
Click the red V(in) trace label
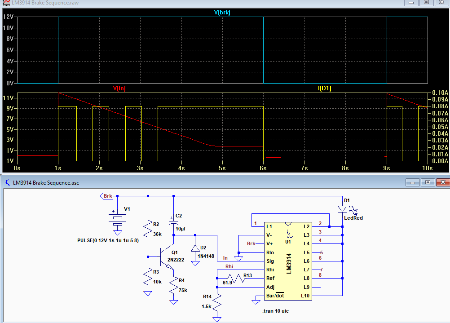(119, 88)
